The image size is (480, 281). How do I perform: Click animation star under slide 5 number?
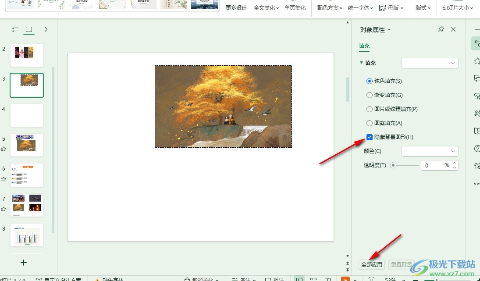click(4, 149)
